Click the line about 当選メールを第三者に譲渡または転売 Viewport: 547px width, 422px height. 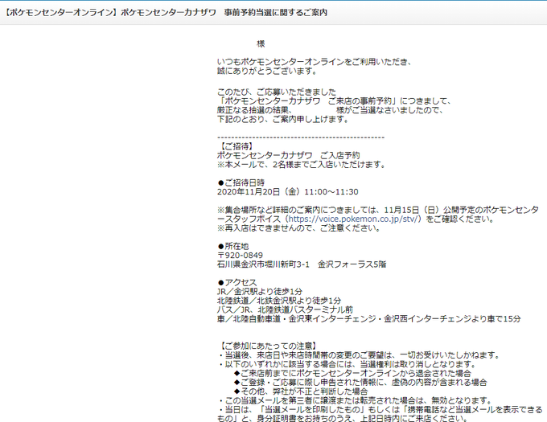click(355, 400)
